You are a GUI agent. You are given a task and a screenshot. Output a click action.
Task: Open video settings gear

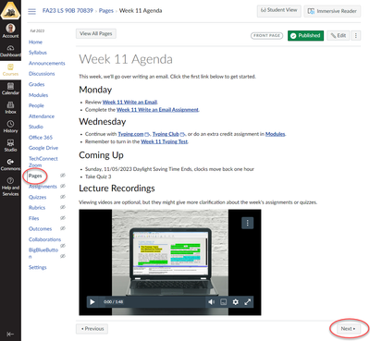(x=235, y=302)
